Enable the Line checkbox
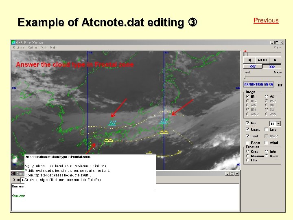293x220 pixels. pyautogui.click(x=267, y=130)
